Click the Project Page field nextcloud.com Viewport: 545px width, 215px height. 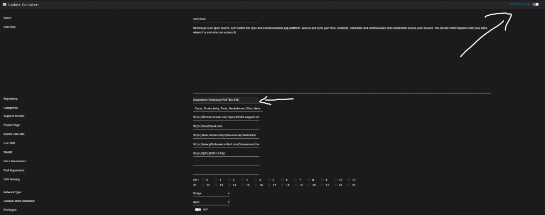(x=226, y=126)
